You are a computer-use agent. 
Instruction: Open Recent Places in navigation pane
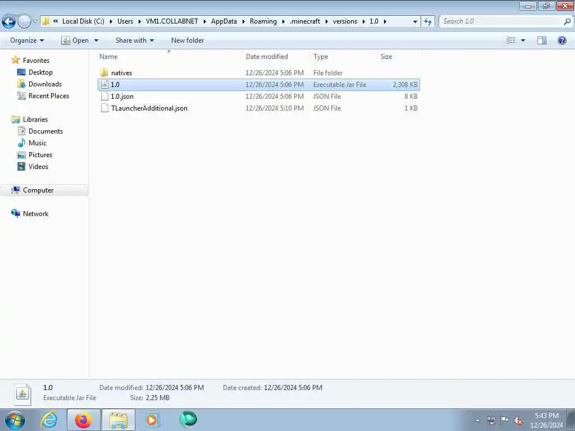(49, 95)
